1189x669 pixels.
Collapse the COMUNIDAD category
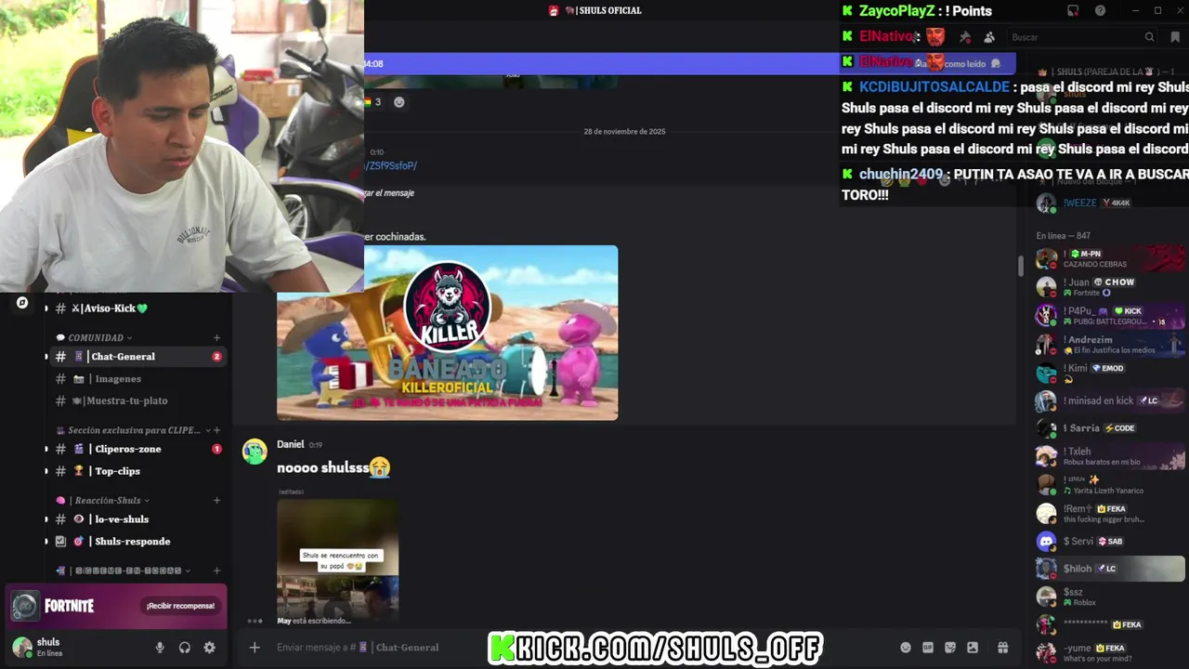tap(94, 337)
